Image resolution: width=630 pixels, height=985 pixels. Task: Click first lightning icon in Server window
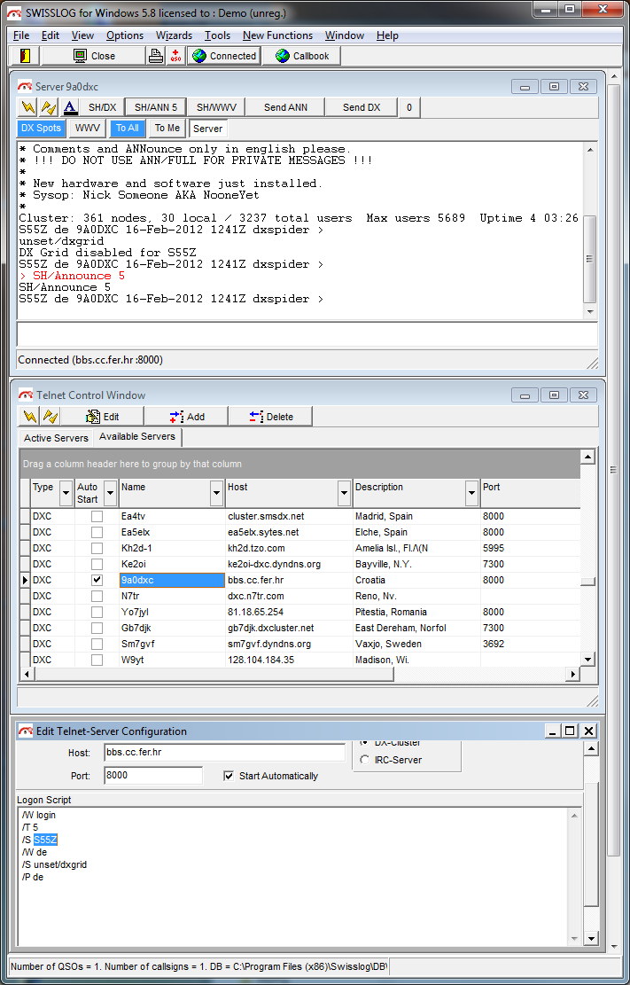pos(29,107)
